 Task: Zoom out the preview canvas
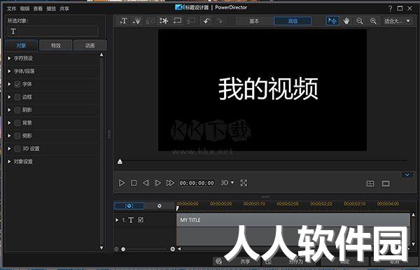[360, 20]
